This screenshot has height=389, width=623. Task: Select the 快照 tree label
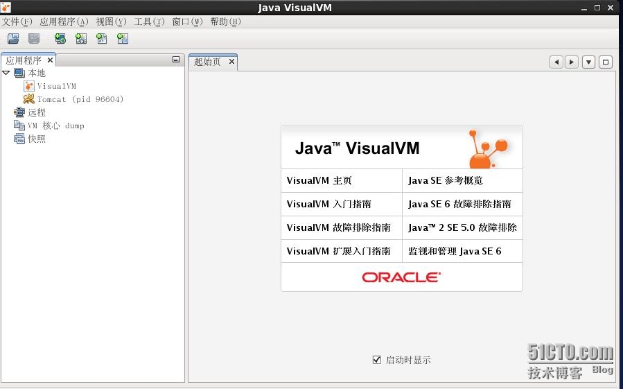(x=37, y=139)
